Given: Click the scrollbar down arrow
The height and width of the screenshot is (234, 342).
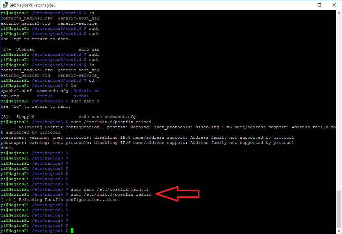Looking at the screenshot, I should point(339,231).
